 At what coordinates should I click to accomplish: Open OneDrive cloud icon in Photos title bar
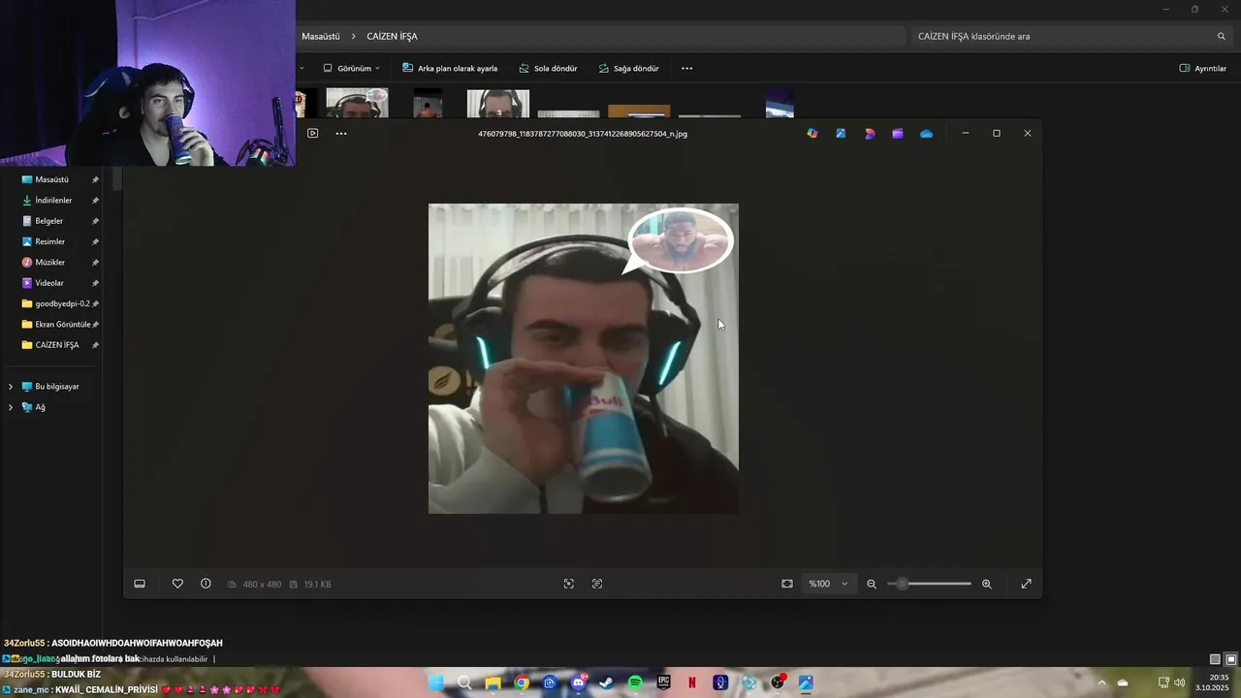click(x=927, y=133)
